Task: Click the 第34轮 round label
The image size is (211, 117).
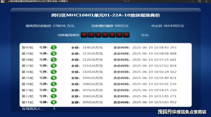Action: [28, 84]
